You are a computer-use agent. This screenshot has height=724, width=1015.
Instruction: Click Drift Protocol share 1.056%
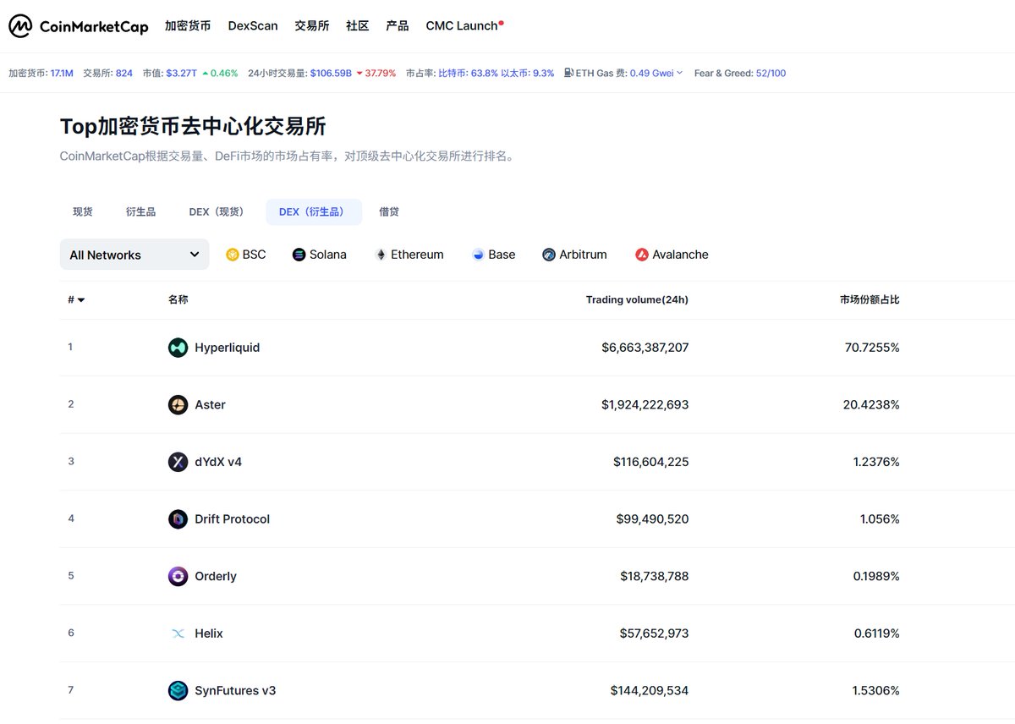pyautogui.click(x=880, y=519)
